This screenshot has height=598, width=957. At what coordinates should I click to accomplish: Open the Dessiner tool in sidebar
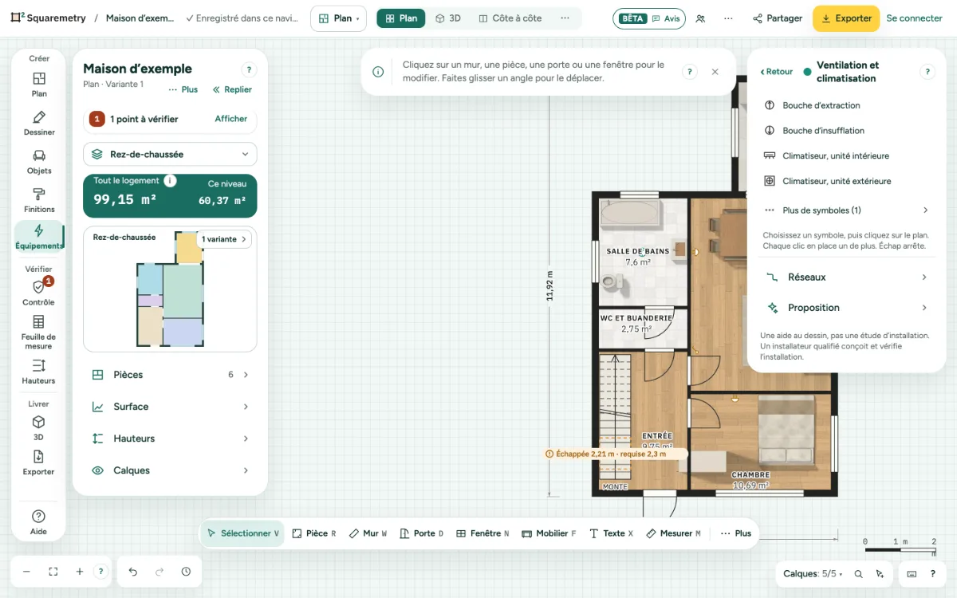tap(39, 123)
